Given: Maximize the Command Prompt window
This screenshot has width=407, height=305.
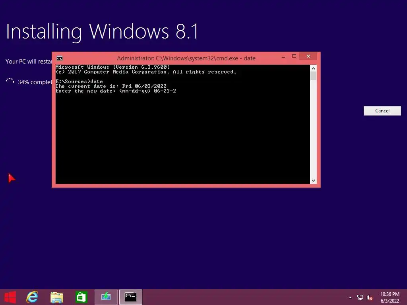Looking at the screenshot, I should coord(294,56).
